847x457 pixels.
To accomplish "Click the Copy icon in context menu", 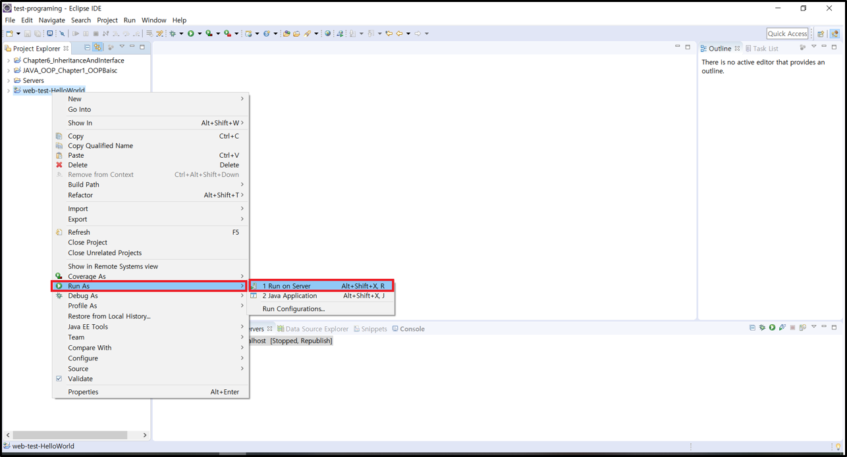I will (x=59, y=136).
